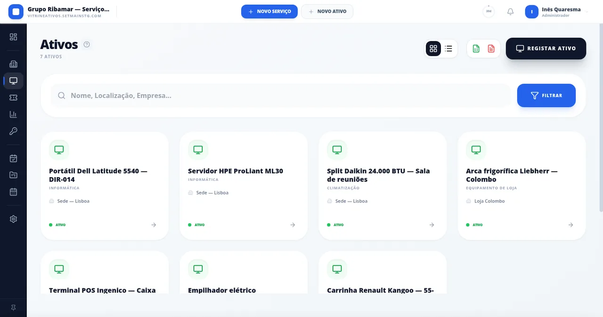Open the folder icon in the sidebar
603x317 pixels.
point(13,175)
